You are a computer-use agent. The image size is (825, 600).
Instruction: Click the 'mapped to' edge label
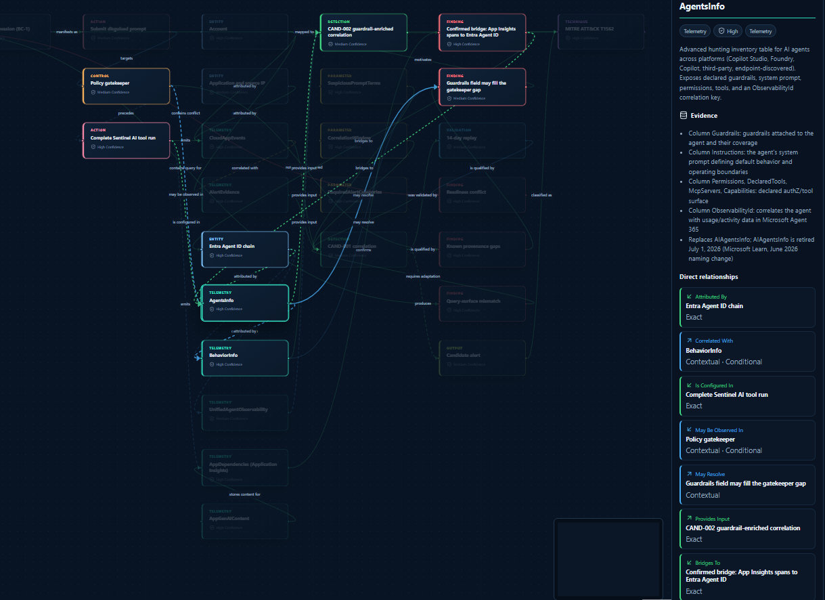click(x=305, y=32)
